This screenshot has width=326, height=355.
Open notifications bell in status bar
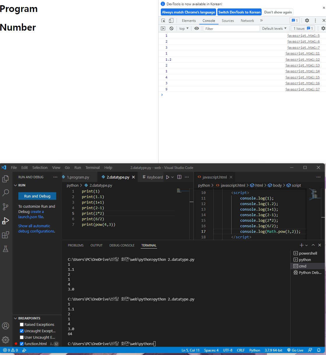[319, 350]
